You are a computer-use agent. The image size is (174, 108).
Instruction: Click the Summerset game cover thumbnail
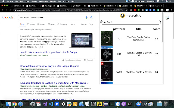107,38
